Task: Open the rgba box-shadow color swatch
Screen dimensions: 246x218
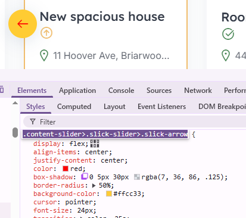Action: [x=137, y=177]
